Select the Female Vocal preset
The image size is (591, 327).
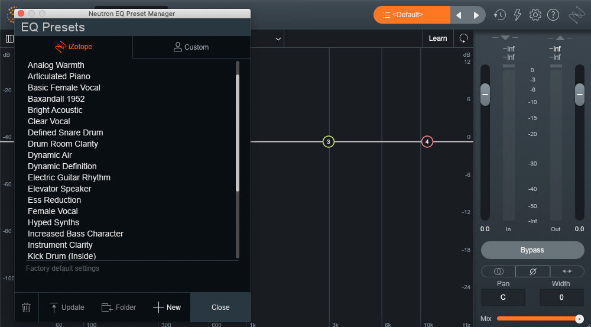coord(53,211)
